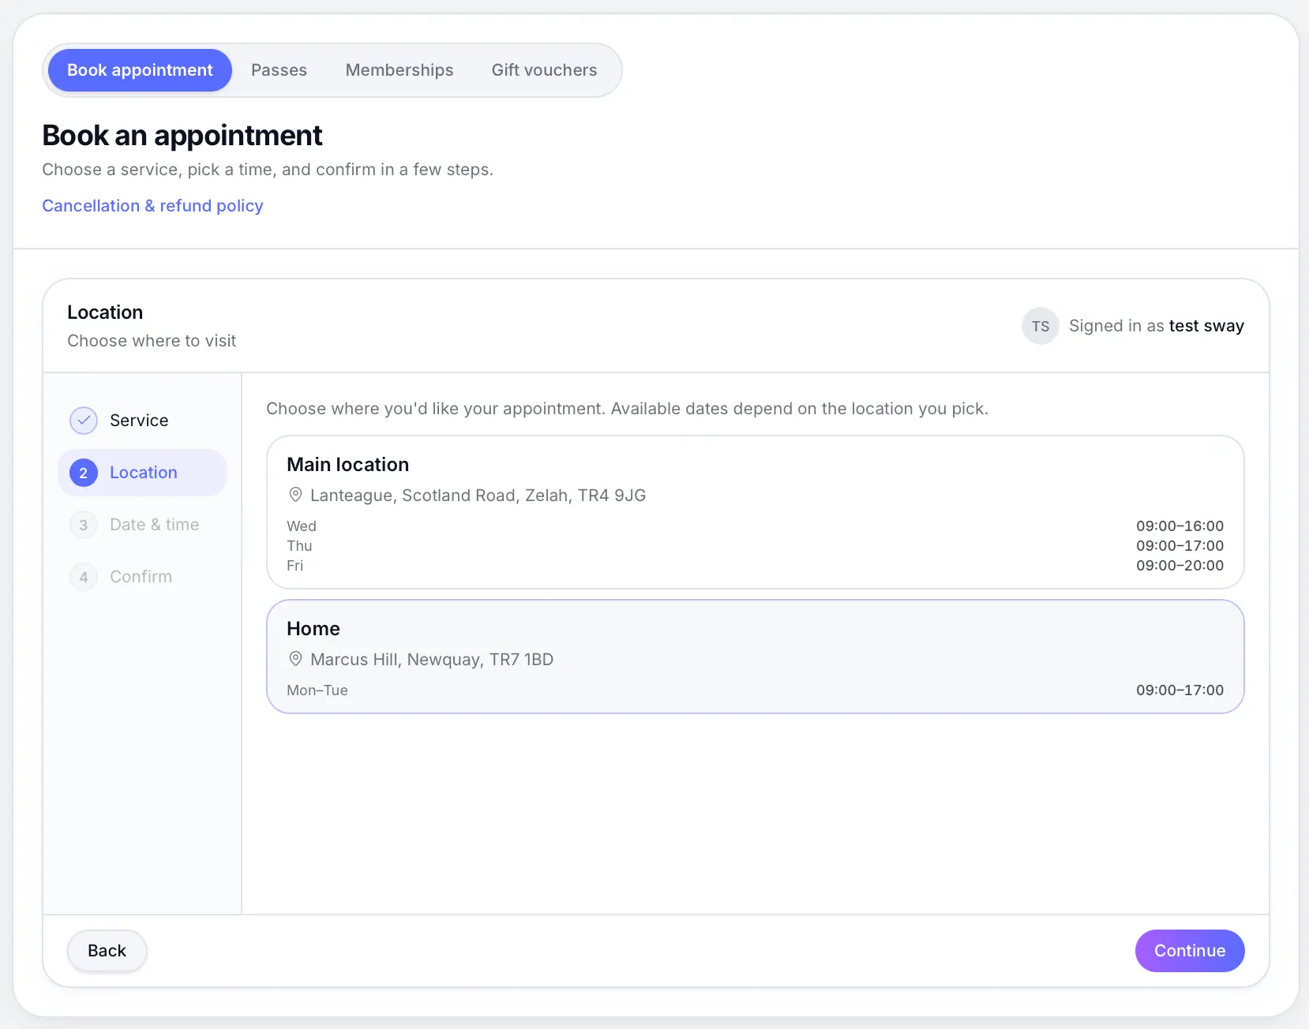Screen dimensions: 1309x1029
Task: Open Cancellation & refund policy link
Action: point(152,206)
